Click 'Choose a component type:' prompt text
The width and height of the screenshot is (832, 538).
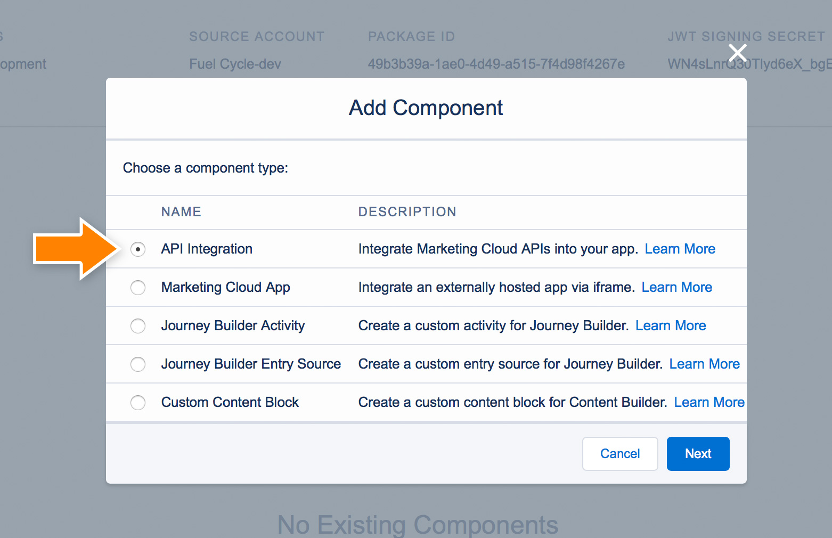(206, 168)
